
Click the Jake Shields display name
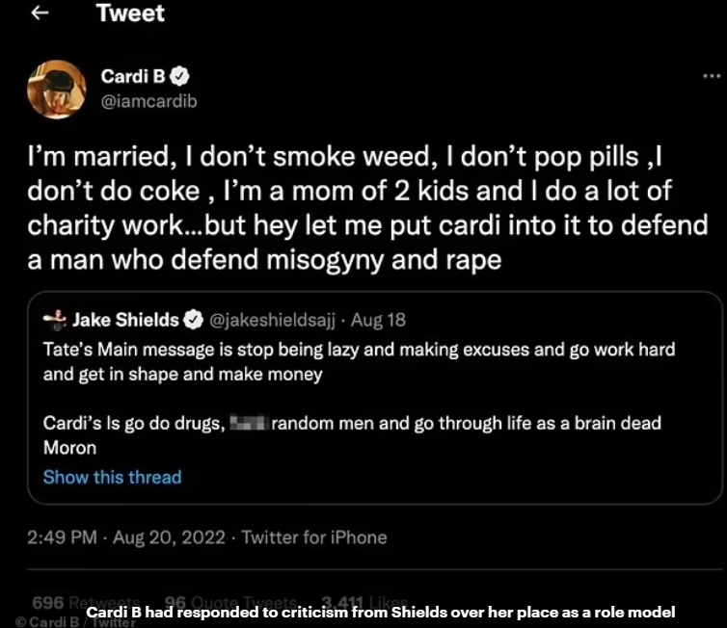126,320
